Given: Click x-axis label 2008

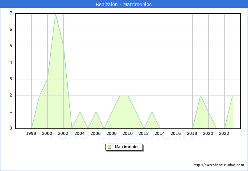Looking at the screenshot, I should pos(112,133).
